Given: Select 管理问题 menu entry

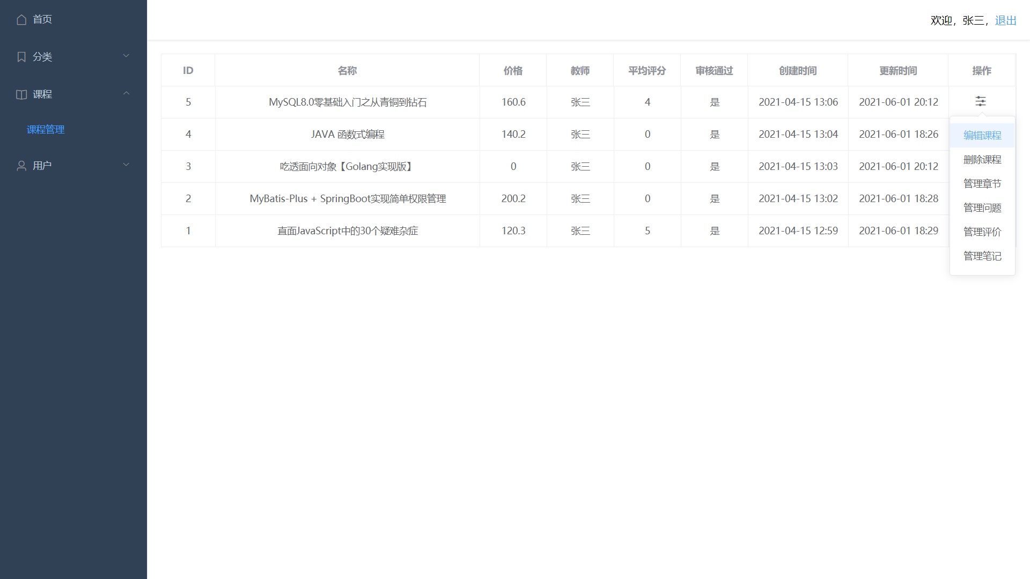Looking at the screenshot, I should click(x=982, y=208).
